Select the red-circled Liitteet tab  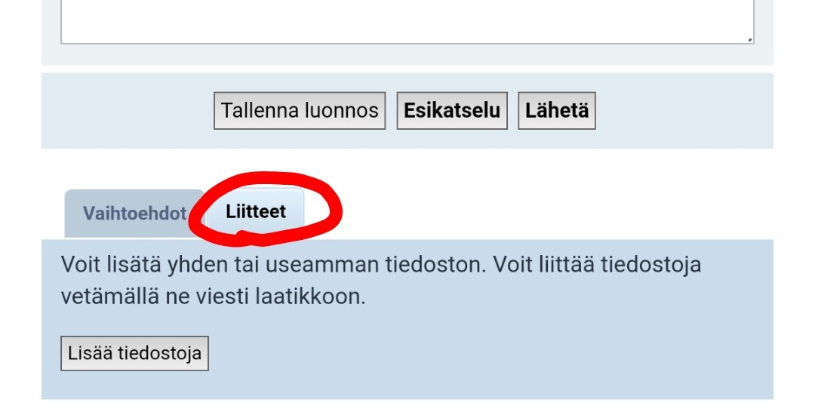[x=256, y=211]
